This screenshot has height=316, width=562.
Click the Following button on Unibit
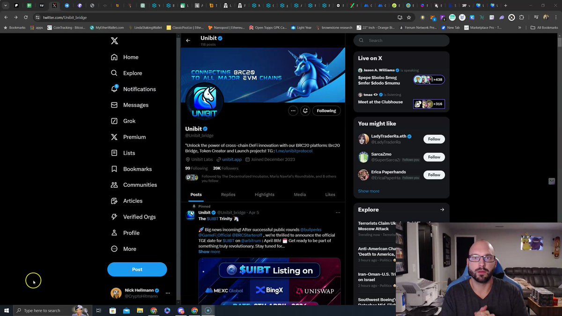tap(326, 110)
